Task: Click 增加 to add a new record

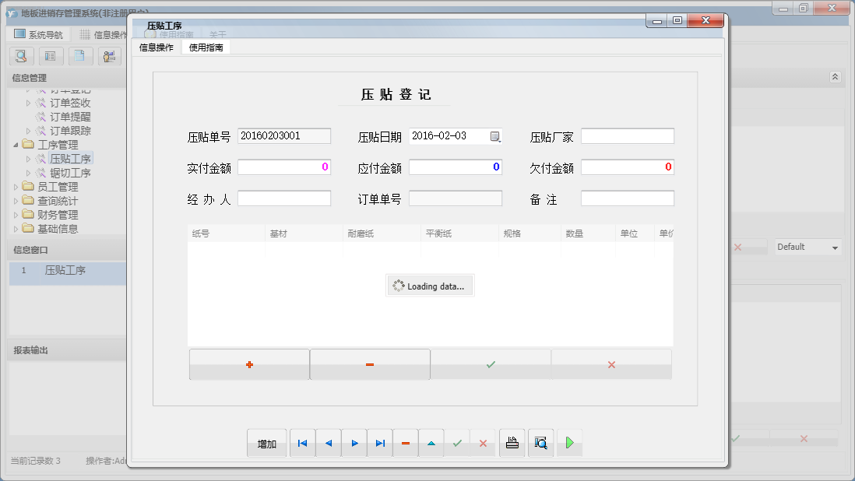Action: [266, 442]
